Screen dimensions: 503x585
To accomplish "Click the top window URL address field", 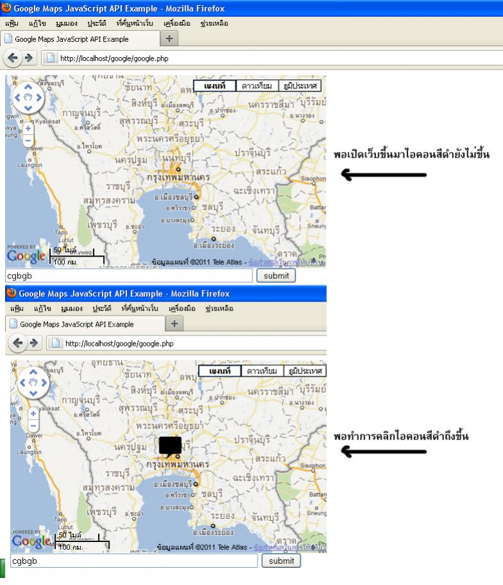I will (272, 58).
